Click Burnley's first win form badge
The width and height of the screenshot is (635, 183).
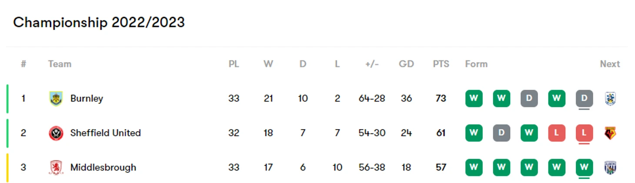coord(474,98)
